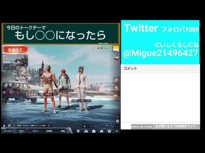Viewport: 205px width, 153px height.
Task: Open the gift box events icon
Action: (x=117, y=121)
